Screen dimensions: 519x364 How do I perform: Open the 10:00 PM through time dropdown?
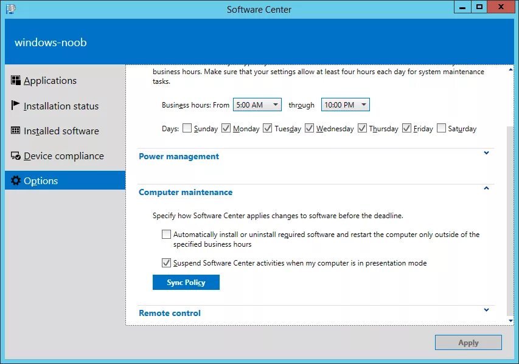tap(363, 105)
